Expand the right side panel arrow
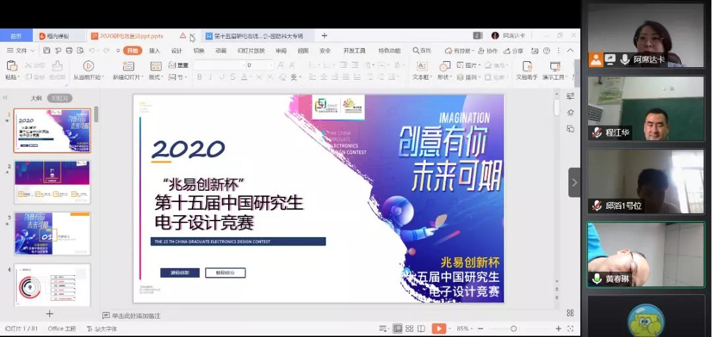The image size is (712, 337). [x=574, y=182]
